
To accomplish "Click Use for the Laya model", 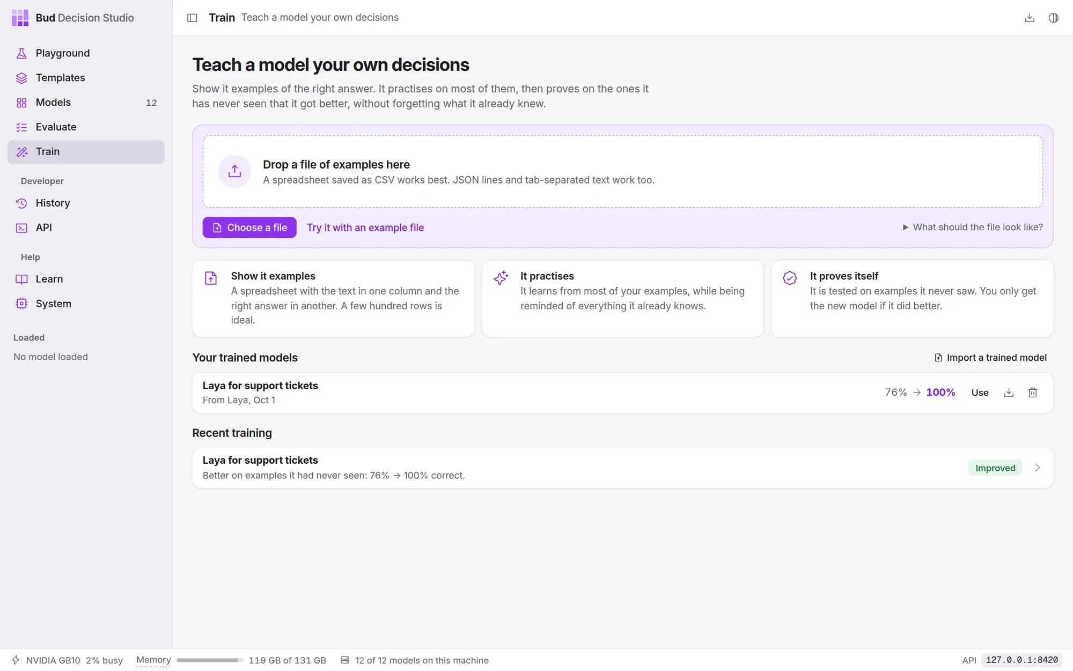I will pyautogui.click(x=980, y=392).
